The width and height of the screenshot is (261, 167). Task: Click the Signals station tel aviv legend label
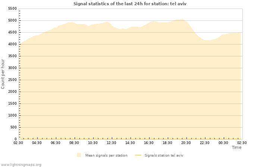click(164, 155)
